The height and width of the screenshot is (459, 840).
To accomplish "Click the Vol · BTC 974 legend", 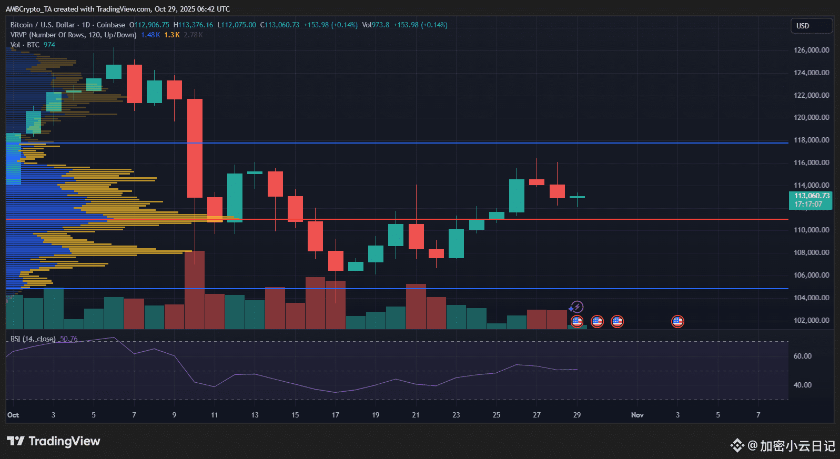I will coord(33,45).
